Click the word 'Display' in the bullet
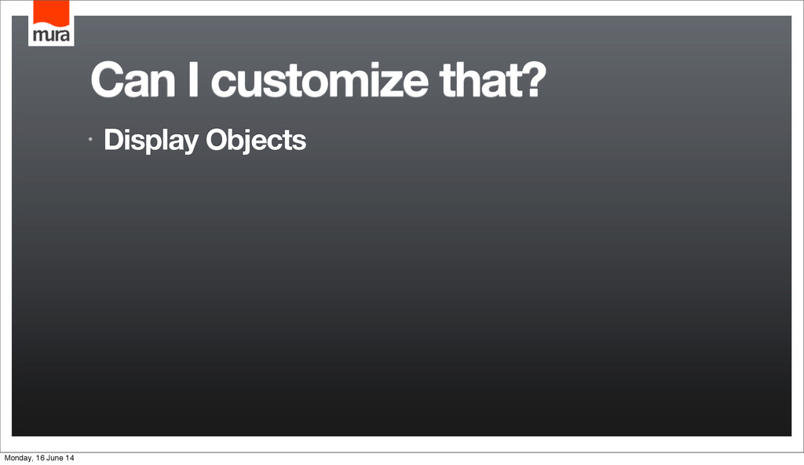The width and height of the screenshot is (804, 465). tap(152, 140)
